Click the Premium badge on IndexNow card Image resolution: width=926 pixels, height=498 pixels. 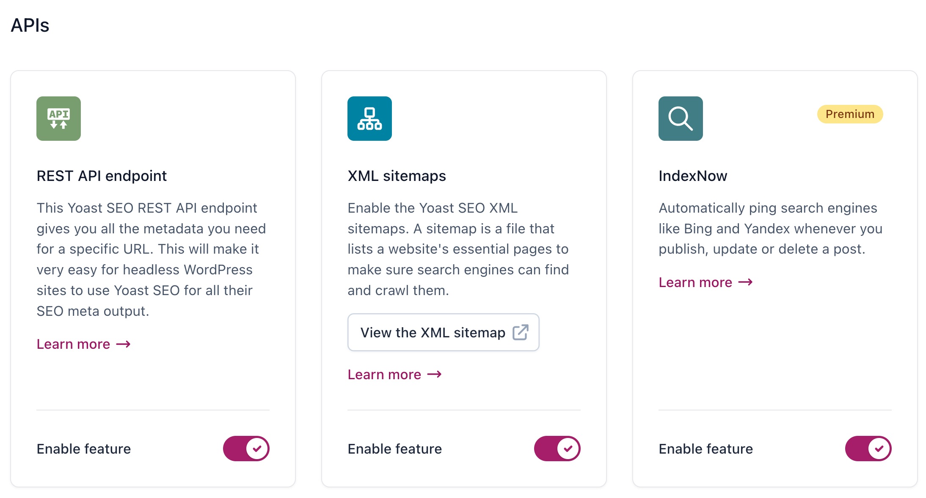click(x=850, y=114)
